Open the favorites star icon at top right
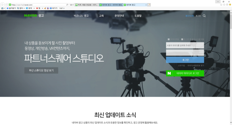Image resolution: width=232 pixels, height=125 pixels. 224,5
